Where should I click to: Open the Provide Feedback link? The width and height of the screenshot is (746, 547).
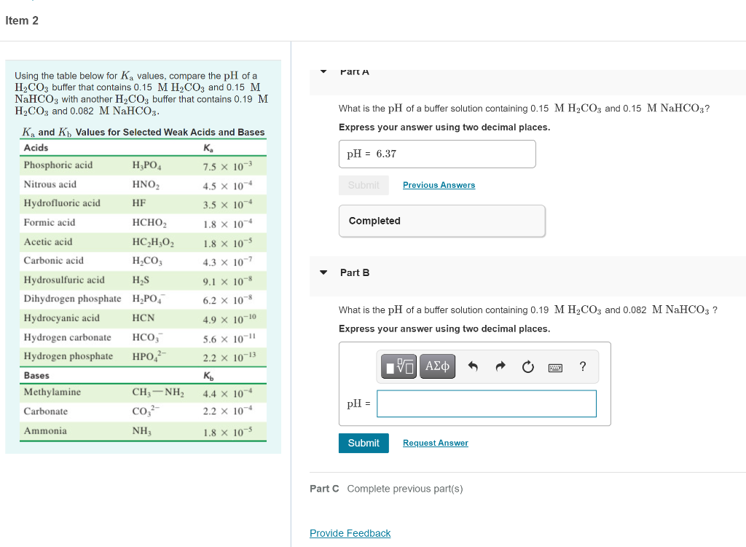[350, 533]
